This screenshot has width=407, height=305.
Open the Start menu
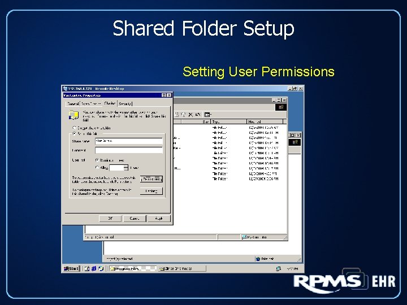click(x=71, y=268)
